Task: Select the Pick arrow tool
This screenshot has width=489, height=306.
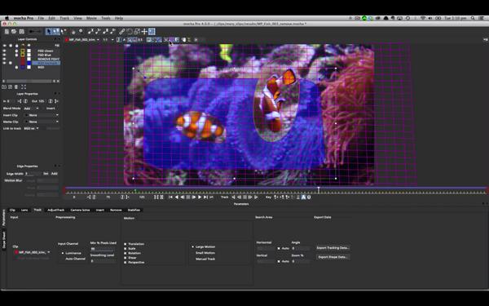Action: (x=49, y=32)
